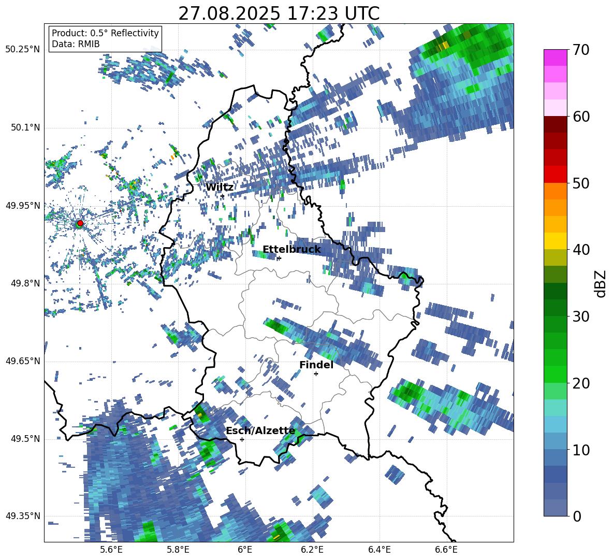Click the Esch/Alzette city label
This screenshot has height=560, width=613.
(260, 431)
